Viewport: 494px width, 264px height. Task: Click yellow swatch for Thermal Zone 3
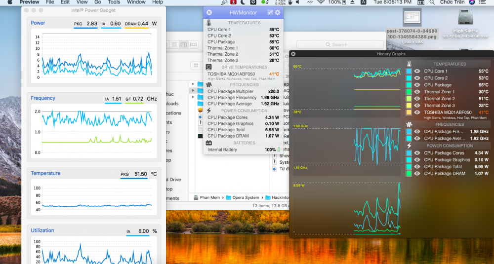point(409,106)
